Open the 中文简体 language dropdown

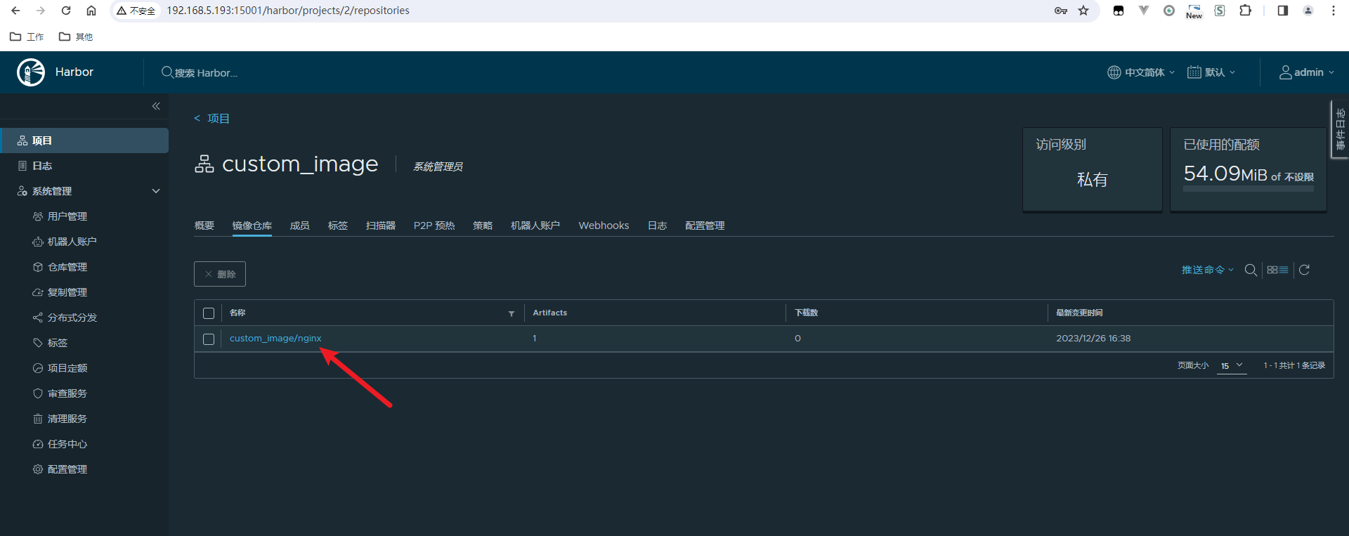[1141, 72]
